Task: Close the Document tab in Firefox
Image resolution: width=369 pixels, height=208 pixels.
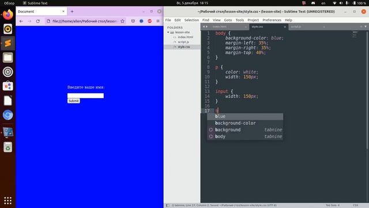Action: [x=63, y=12]
